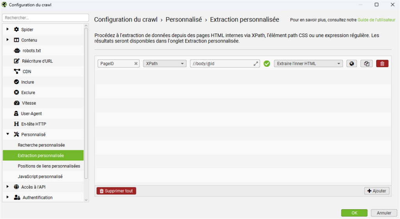Open the Extraire l'inner HTML dropdown
The height and width of the screenshot is (219, 400).
[x=308, y=64]
